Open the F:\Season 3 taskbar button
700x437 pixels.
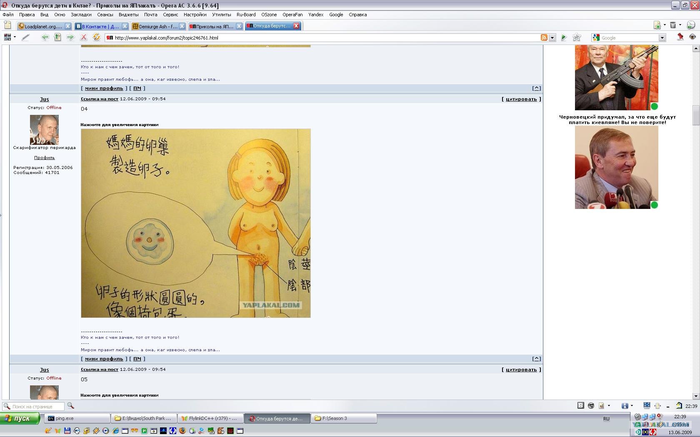click(x=344, y=419)
